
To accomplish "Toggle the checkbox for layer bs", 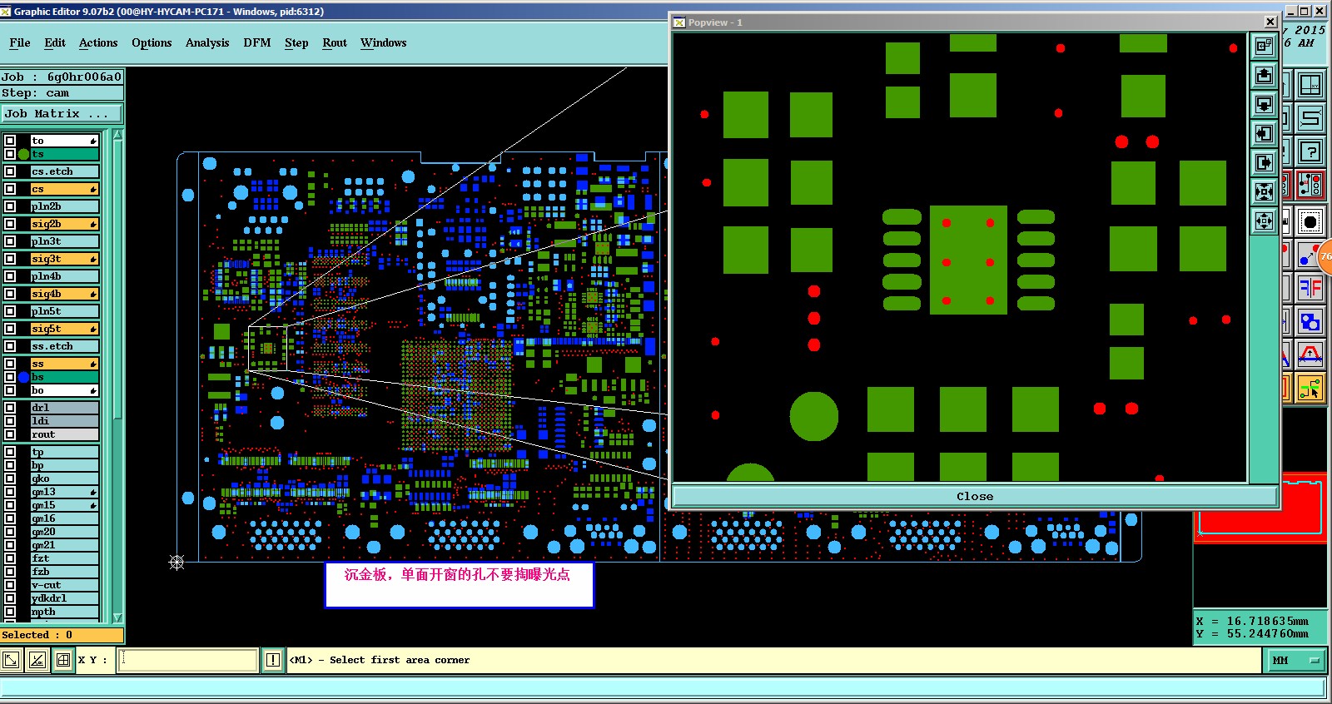I will [10, 377].
